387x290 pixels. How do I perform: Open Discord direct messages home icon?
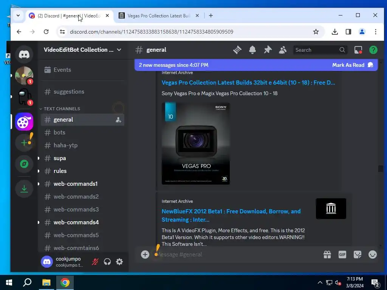coord(24,54)
